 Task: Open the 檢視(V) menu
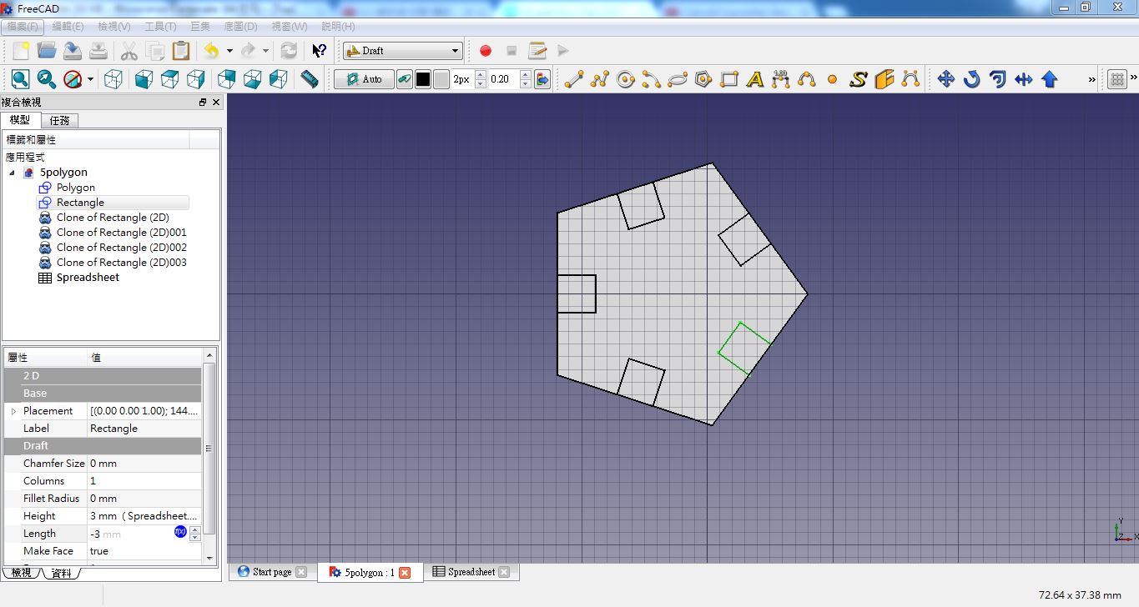[x=113, y=27]
